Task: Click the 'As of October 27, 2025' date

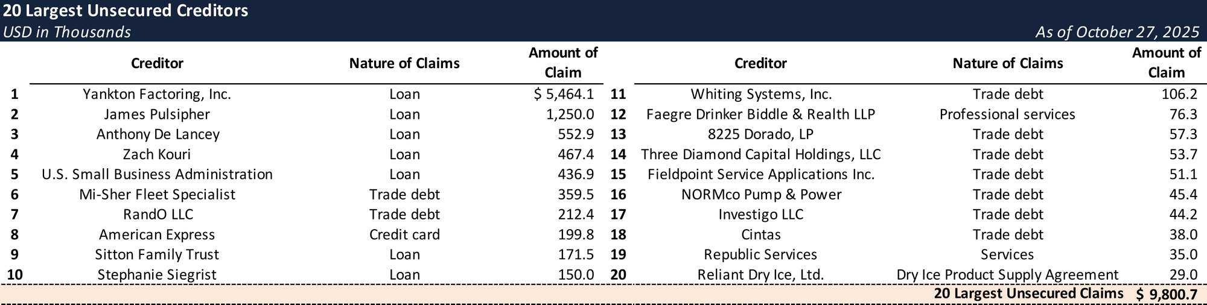Action: click(1117, 32)
